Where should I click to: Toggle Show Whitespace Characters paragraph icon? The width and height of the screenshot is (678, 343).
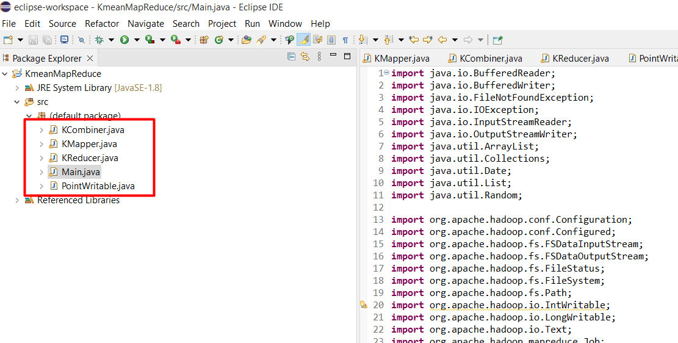tap(345, 40)
